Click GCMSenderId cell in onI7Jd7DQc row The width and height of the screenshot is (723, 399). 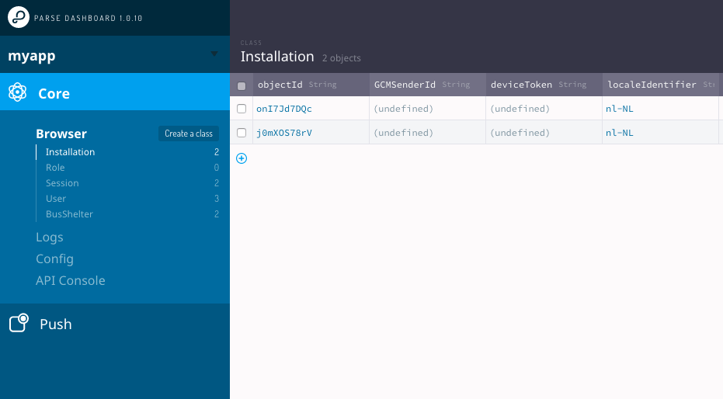click(427, 109)
